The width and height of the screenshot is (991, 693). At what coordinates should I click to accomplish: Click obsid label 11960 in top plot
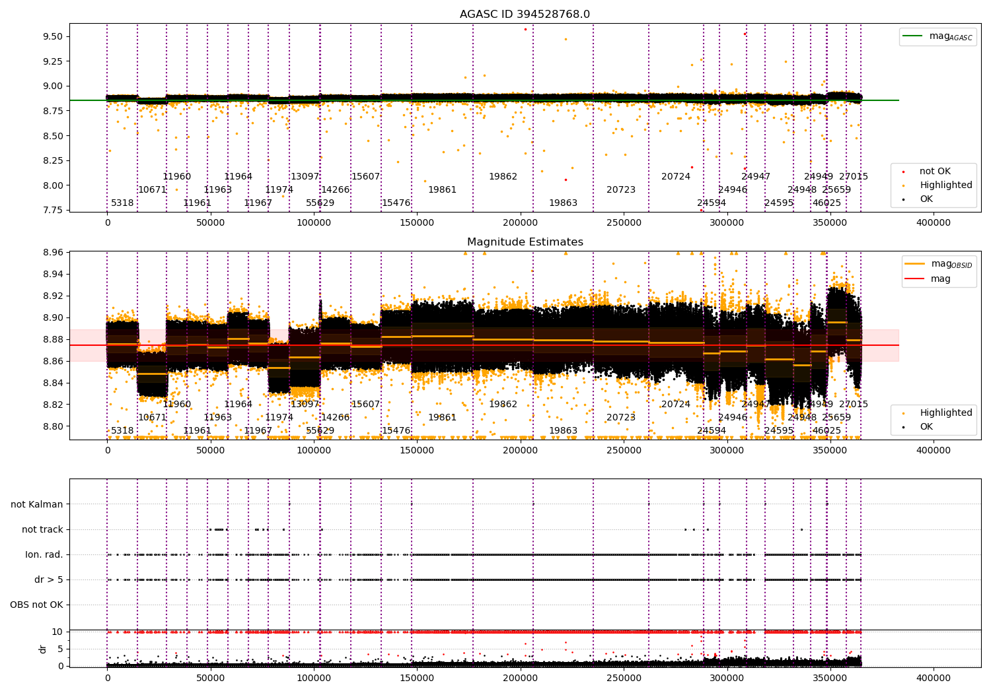tap(177, 177)
